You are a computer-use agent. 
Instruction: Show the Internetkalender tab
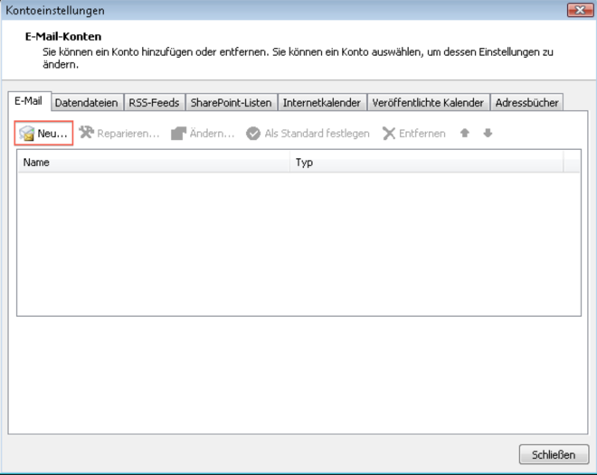tap(321, 103)
